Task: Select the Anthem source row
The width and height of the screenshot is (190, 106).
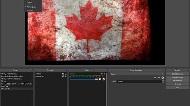Action: coord(51,74)
